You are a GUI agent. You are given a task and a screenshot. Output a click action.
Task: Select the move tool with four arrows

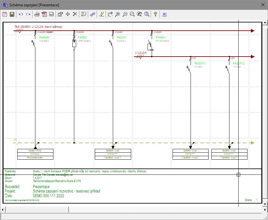coord(68,14)
